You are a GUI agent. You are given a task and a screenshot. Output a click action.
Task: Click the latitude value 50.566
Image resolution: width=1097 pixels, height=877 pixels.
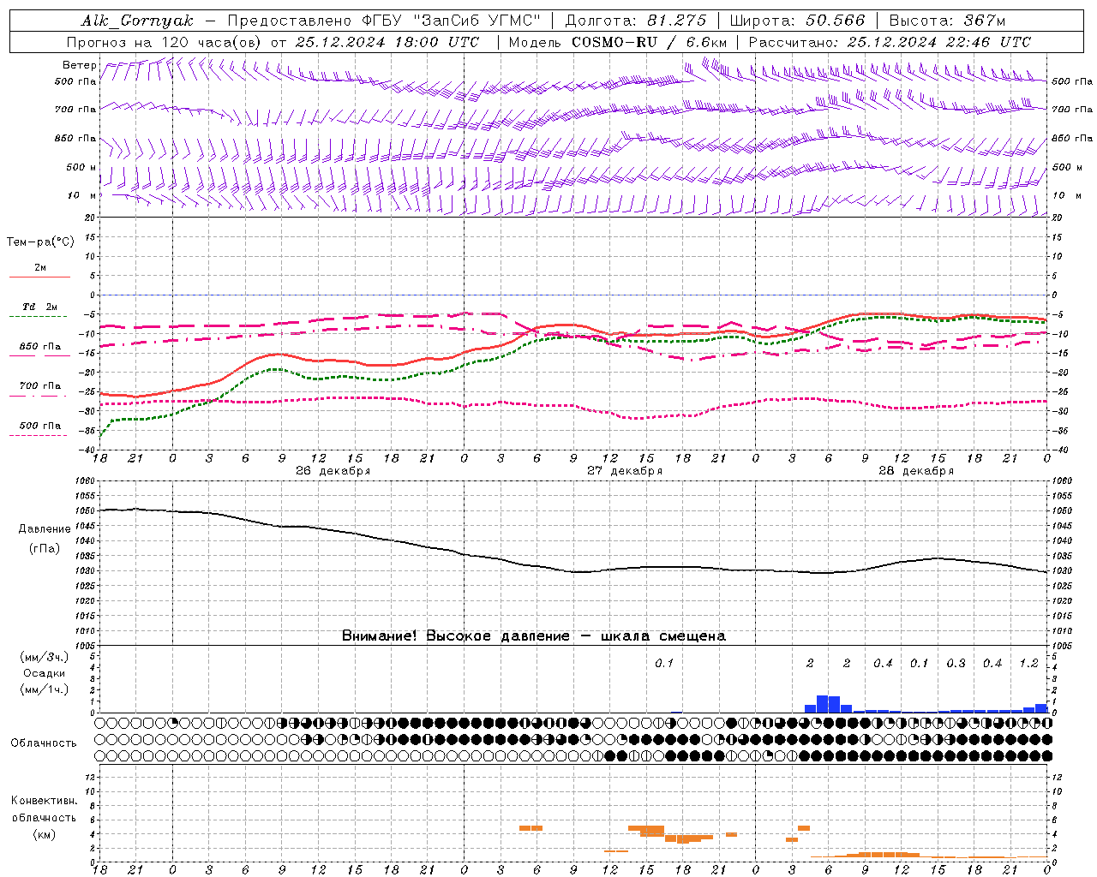(x=836, y=21)
